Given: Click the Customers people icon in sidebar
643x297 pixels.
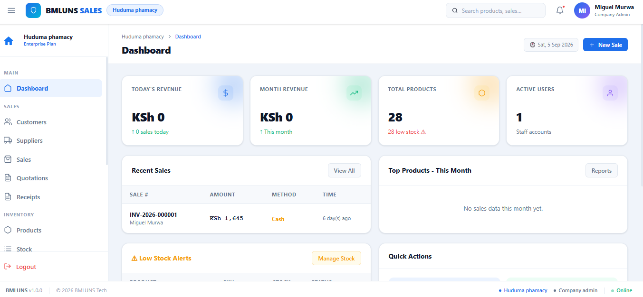Looking at the screenshot, I should (8, 122).
